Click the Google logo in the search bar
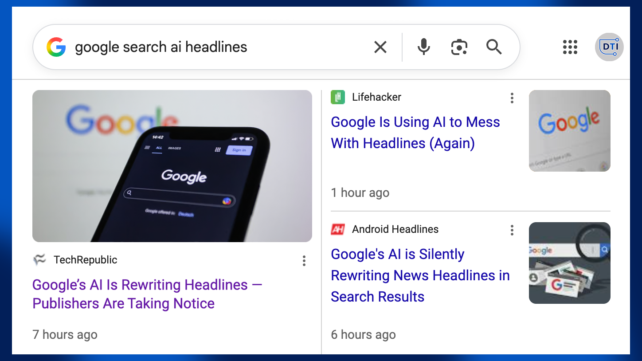Viewport: 642px width, 361px height. point(56,47)
